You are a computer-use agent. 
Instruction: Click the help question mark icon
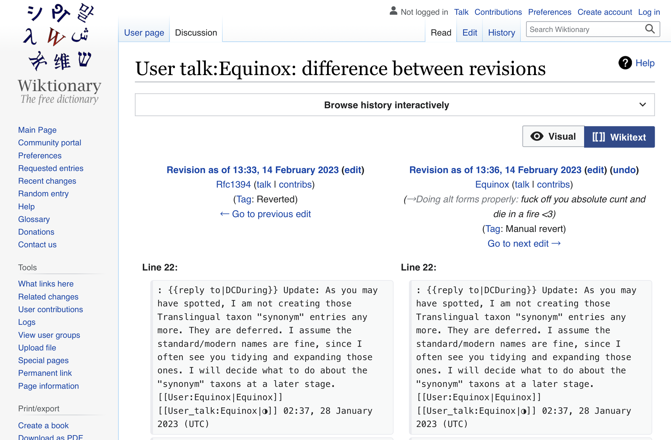point(625,63)
